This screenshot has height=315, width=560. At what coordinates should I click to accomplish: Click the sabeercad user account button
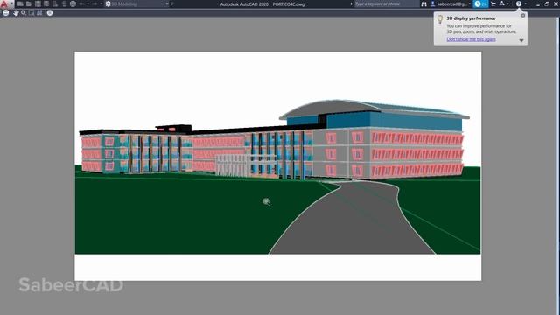tap(450, 3)
